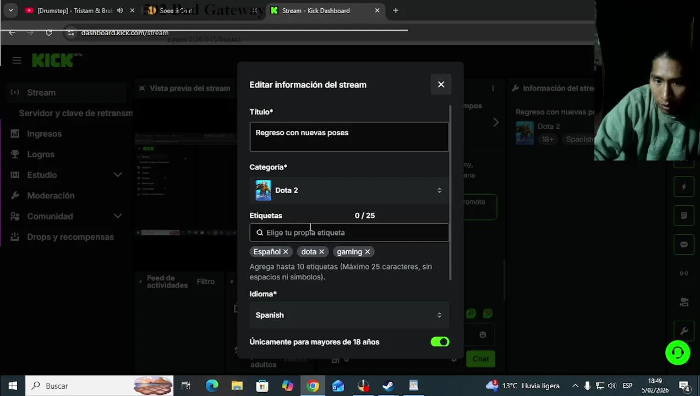Image resolution: width=700 pixels, height=396 pixels.
Task: Remove the gaming tag
Action: coord(368,252)
